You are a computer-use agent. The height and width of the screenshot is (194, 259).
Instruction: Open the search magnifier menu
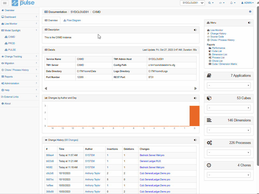pyautogui.click(x=211, y=3)
